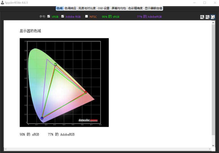The width and height of the screenshot is (219, 153).
Task: Click the green 98% 的 sRGB header text
Action: click(x=110, y=17)
